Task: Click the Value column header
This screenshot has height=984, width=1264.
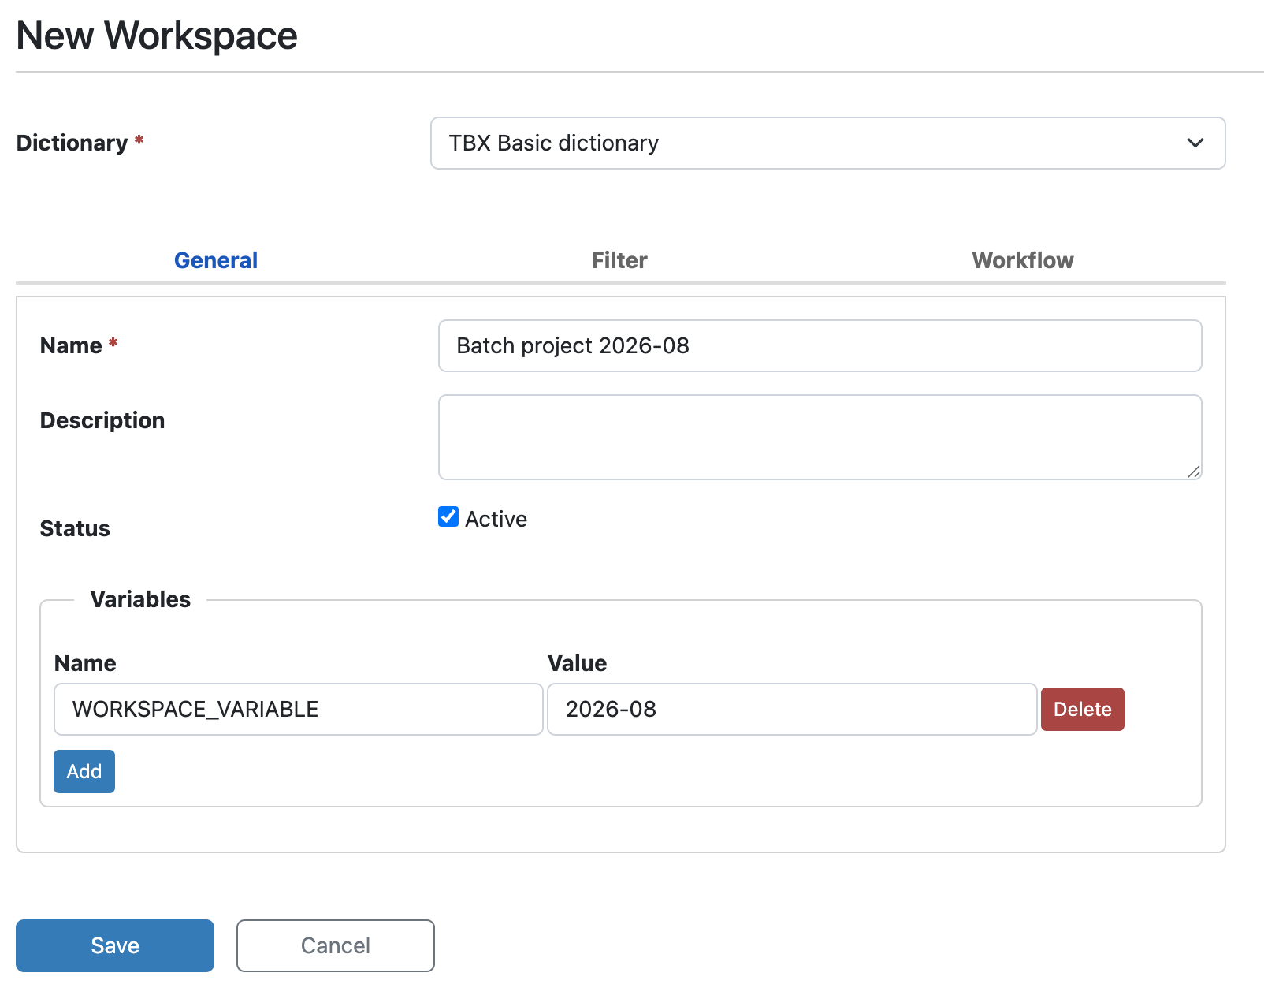Action: 578,663
